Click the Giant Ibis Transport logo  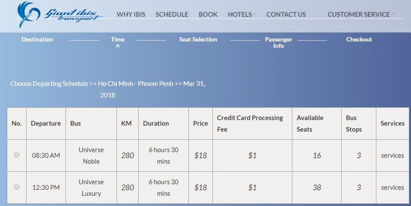click(x=60, y=14)
